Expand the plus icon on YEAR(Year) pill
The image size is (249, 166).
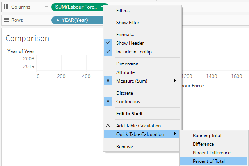point(57,20)
